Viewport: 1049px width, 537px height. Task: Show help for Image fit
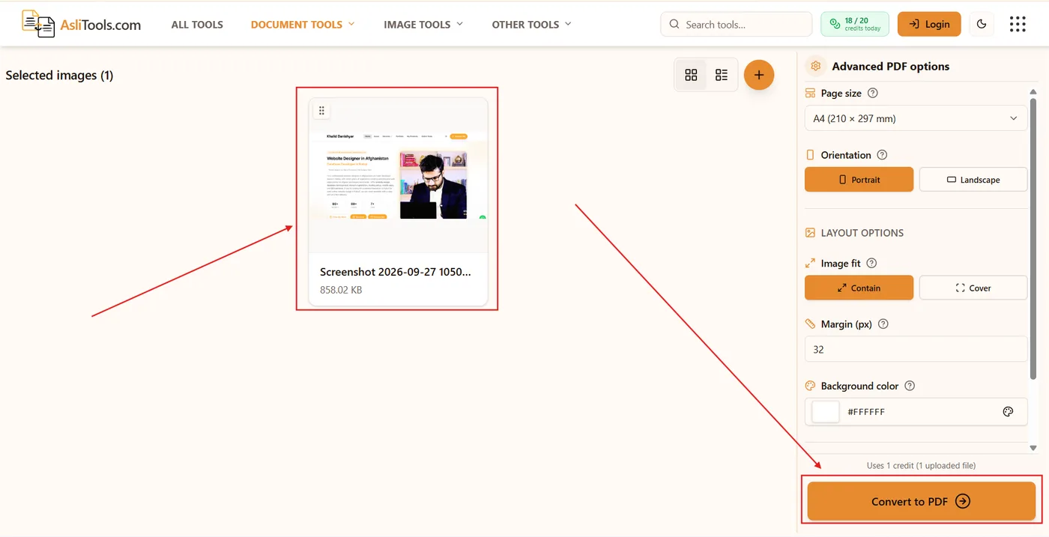coord(871,264)
